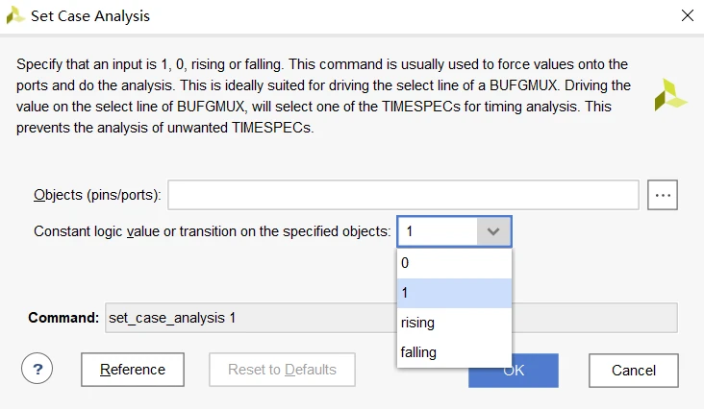Click the Objects (pins/ports) label
This screenshot has height=409, width=704.
96,196
